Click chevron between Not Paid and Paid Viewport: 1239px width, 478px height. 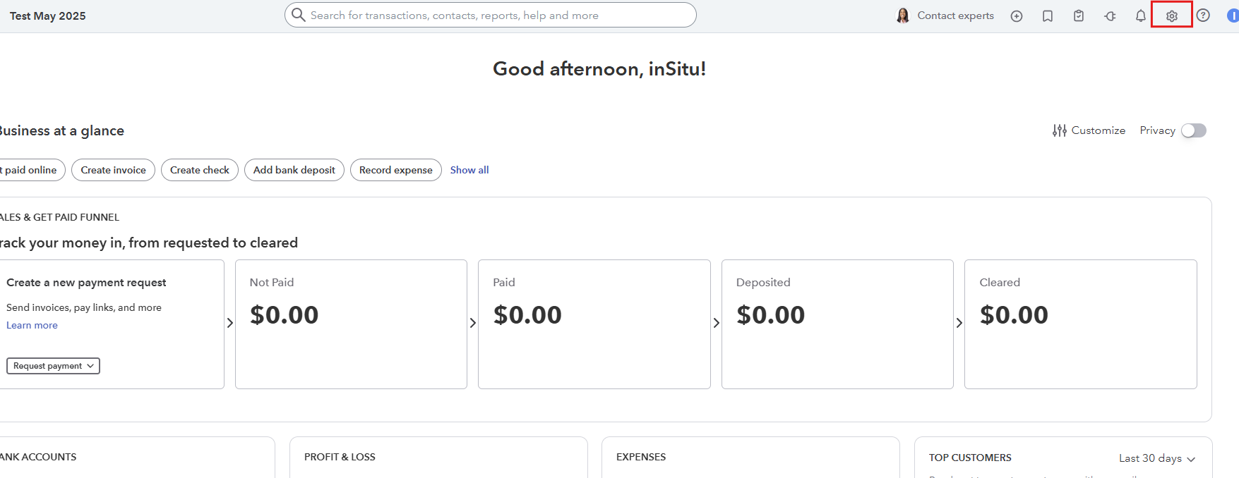click(473, 323)
